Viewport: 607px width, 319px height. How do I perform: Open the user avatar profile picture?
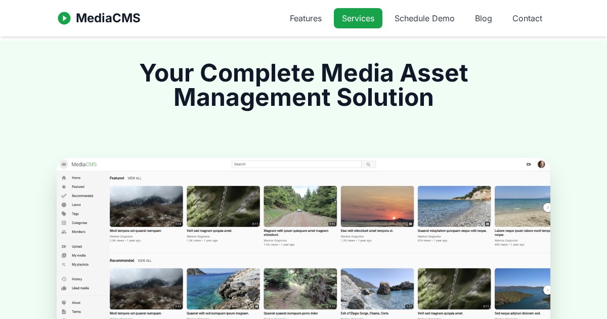(x=541, y=165)
